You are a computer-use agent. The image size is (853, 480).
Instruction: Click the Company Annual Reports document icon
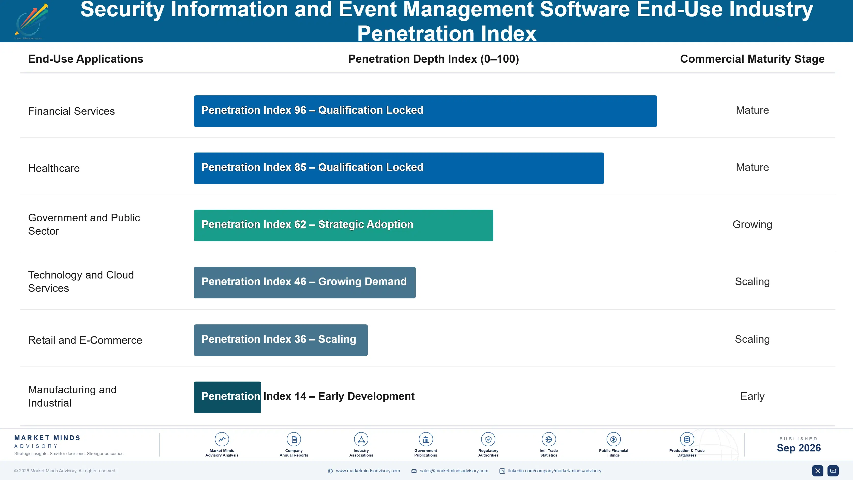[294, 439]
